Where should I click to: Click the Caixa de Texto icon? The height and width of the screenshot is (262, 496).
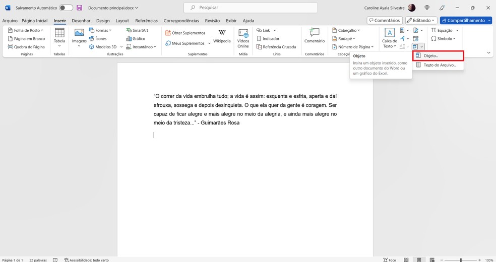click(x=390, y=33)
